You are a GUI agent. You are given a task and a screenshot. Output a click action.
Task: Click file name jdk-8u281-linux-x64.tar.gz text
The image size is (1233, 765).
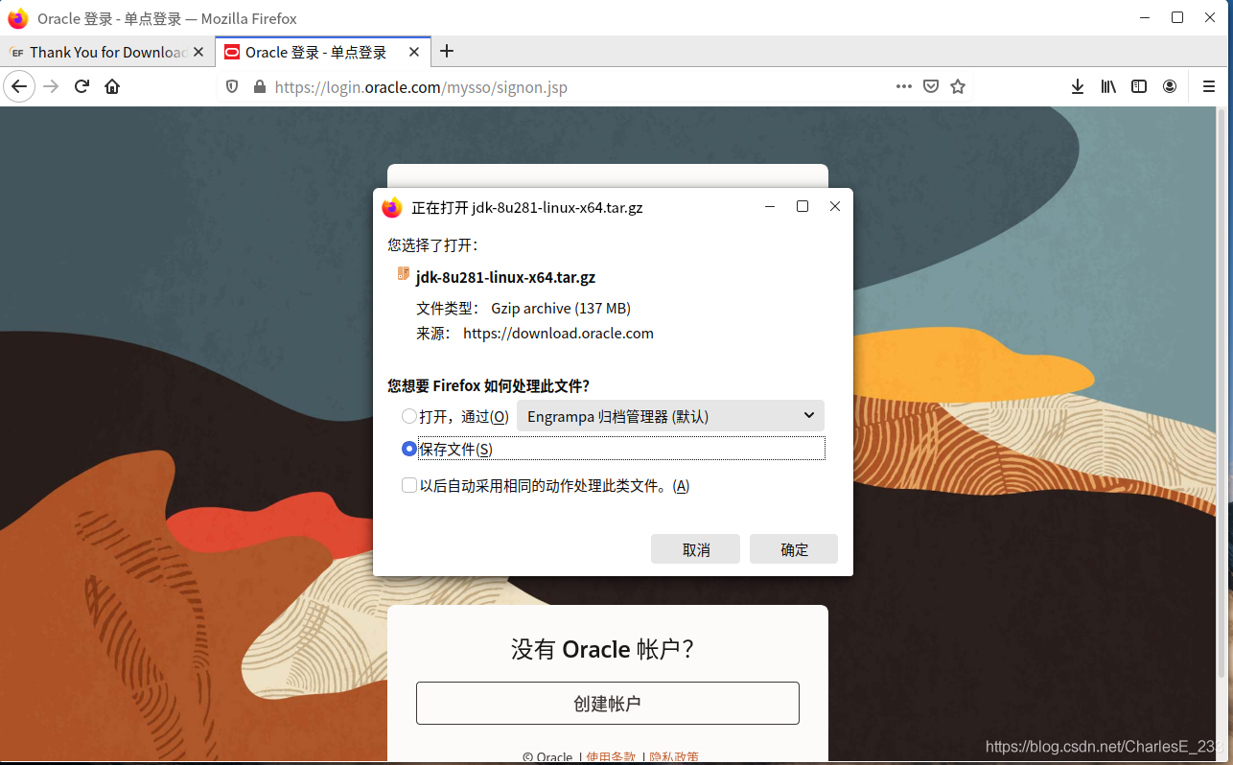coord(505,277)
